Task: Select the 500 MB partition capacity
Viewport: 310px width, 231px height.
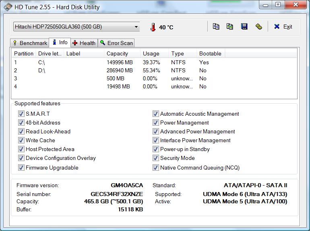Action: coord(116,79)
